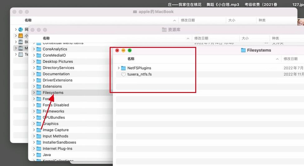Sort by 修改日期 in 资源库 window
Image resolution: width=304 pixels, height=166 pixels.
point(201,38)
